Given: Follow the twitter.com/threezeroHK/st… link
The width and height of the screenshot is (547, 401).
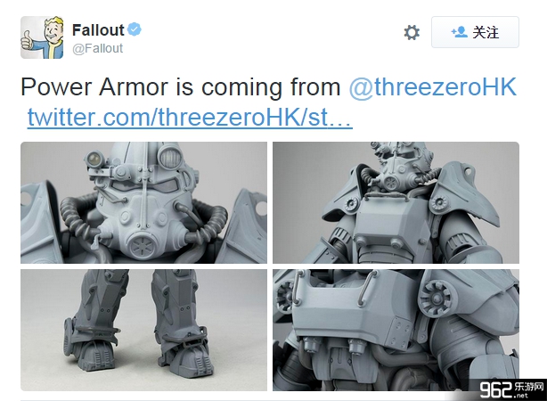Looking at the screenshot, I should (x=190, y=117).
